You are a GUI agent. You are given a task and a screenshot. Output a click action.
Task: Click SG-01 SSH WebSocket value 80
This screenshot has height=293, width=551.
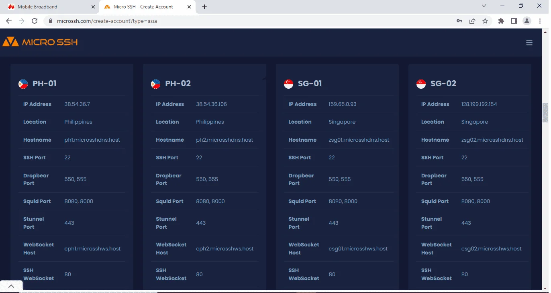(332, 275)
